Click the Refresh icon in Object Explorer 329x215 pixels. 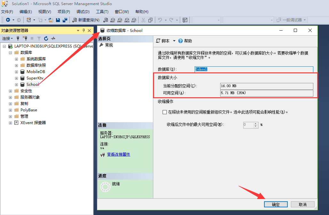[x=46, y=38]
